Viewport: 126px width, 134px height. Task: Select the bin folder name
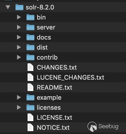(41, 17)
